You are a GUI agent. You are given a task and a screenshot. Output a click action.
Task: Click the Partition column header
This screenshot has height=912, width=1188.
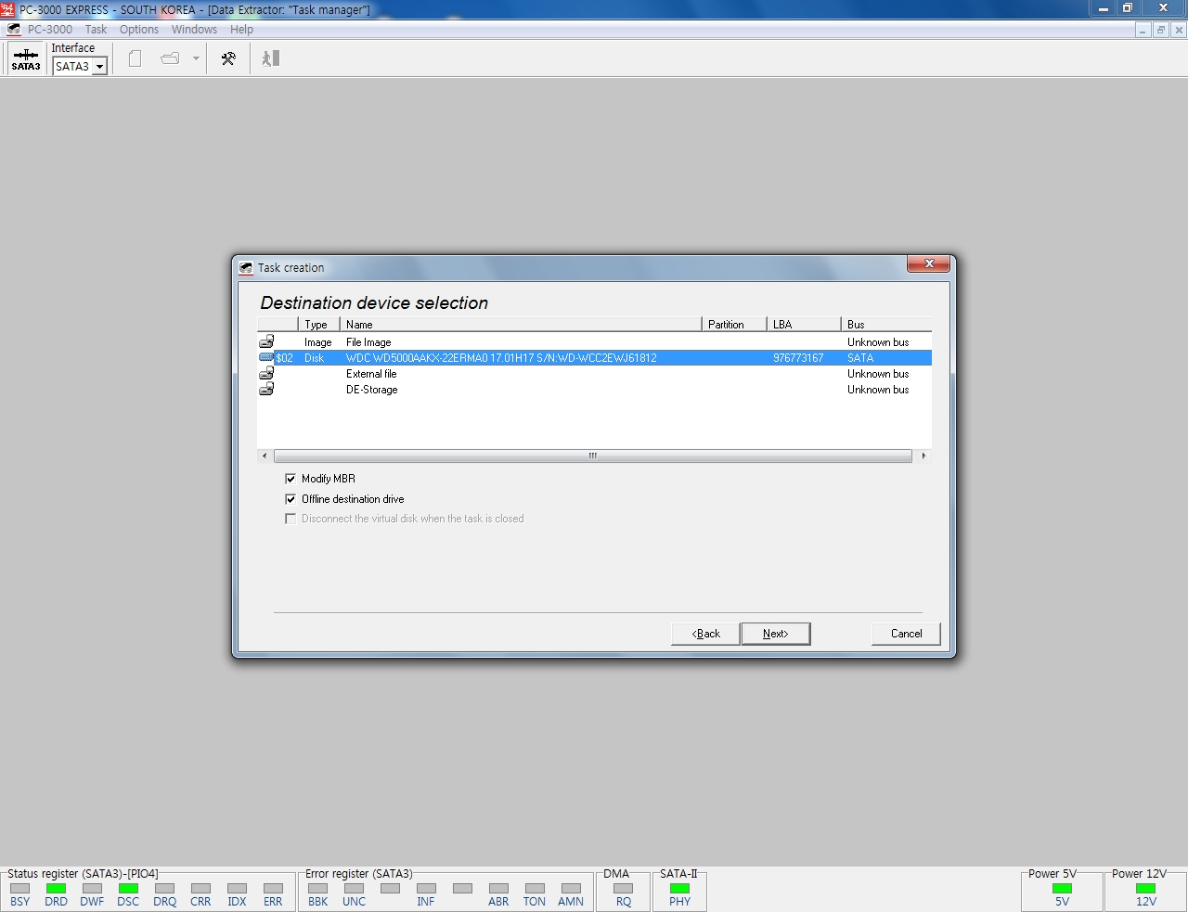click(x=734, y=325)
